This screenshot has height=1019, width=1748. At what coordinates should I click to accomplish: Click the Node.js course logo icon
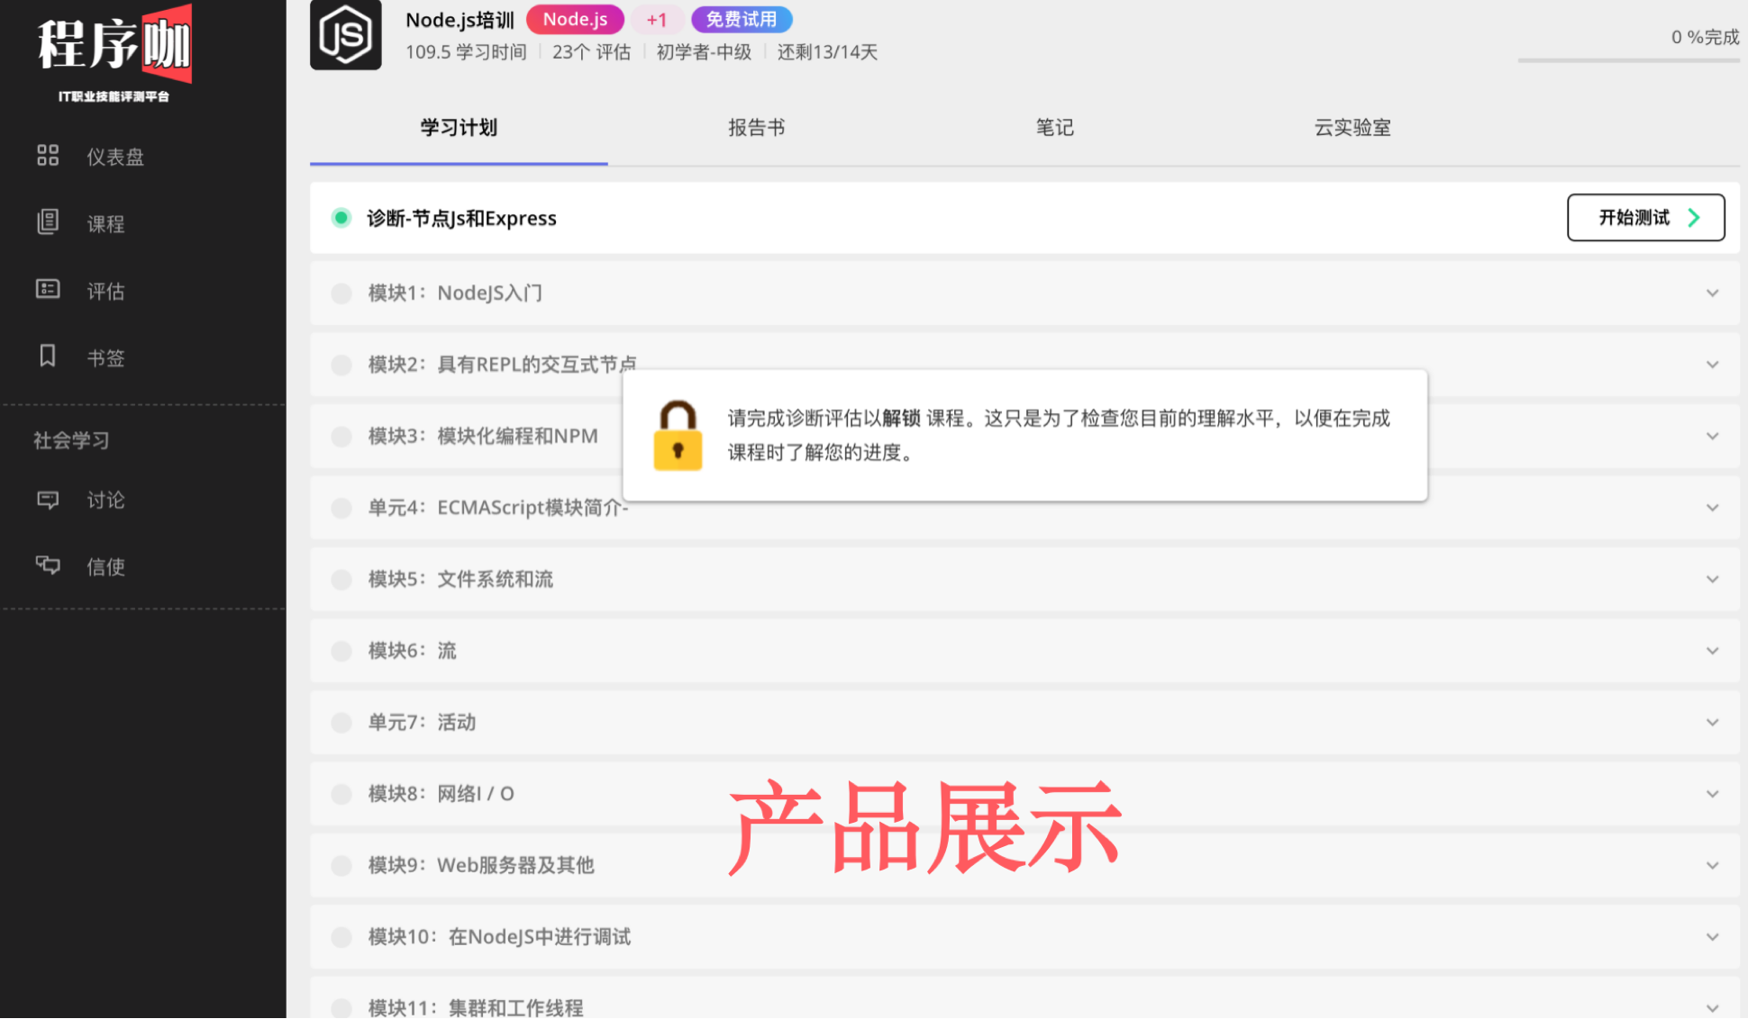(x=346, y=34)
